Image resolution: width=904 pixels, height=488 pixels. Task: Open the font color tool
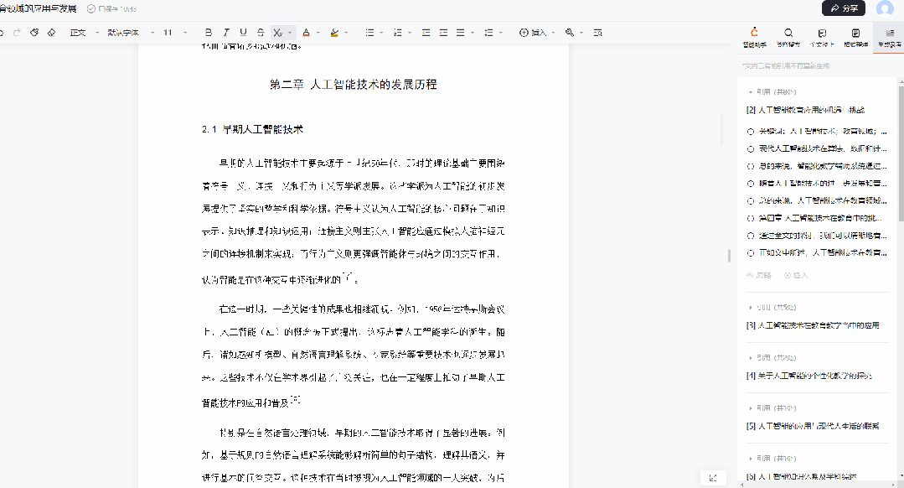(307, 32)
